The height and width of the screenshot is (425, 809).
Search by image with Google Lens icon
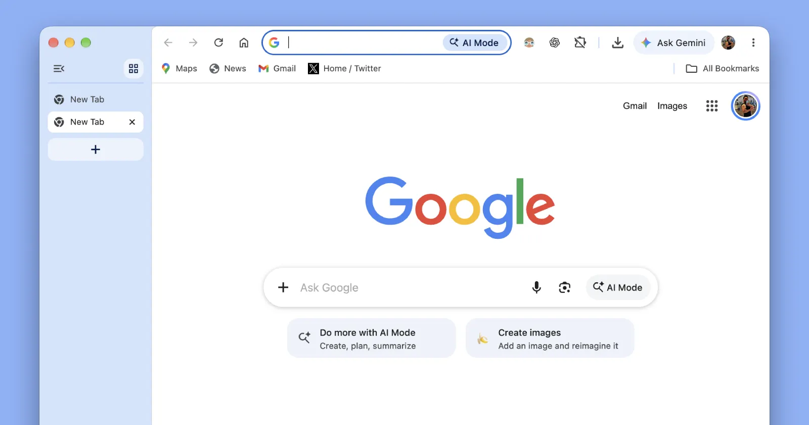tap(564, 287)
